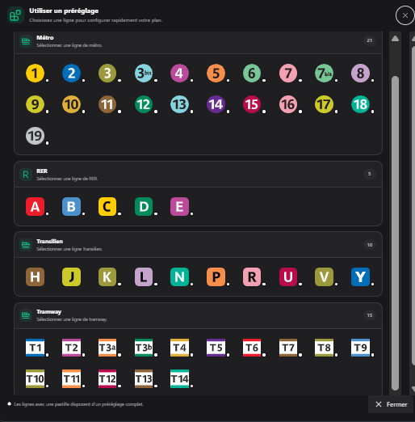Click the RER section header
Viewport: 415px width, 422px height.
coord(198,175)
